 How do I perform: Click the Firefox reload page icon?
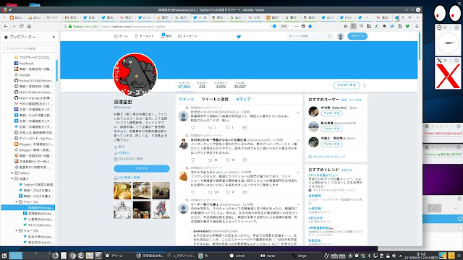21,26
